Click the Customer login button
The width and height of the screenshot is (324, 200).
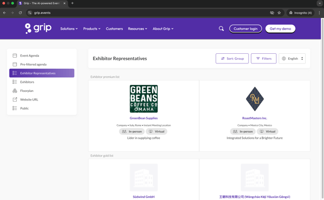246,29
